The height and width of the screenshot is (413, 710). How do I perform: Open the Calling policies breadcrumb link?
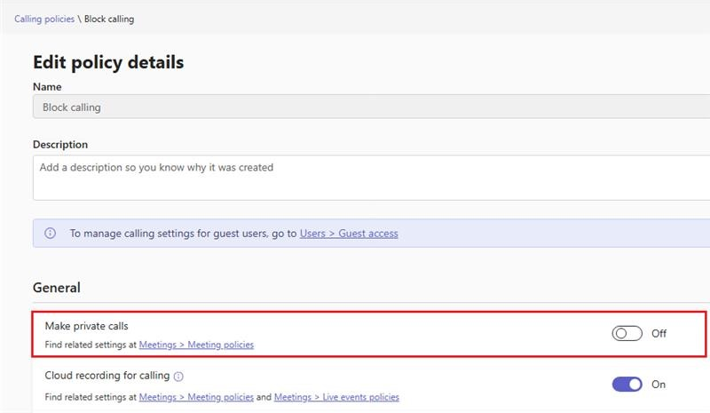[x=44, y=19]
